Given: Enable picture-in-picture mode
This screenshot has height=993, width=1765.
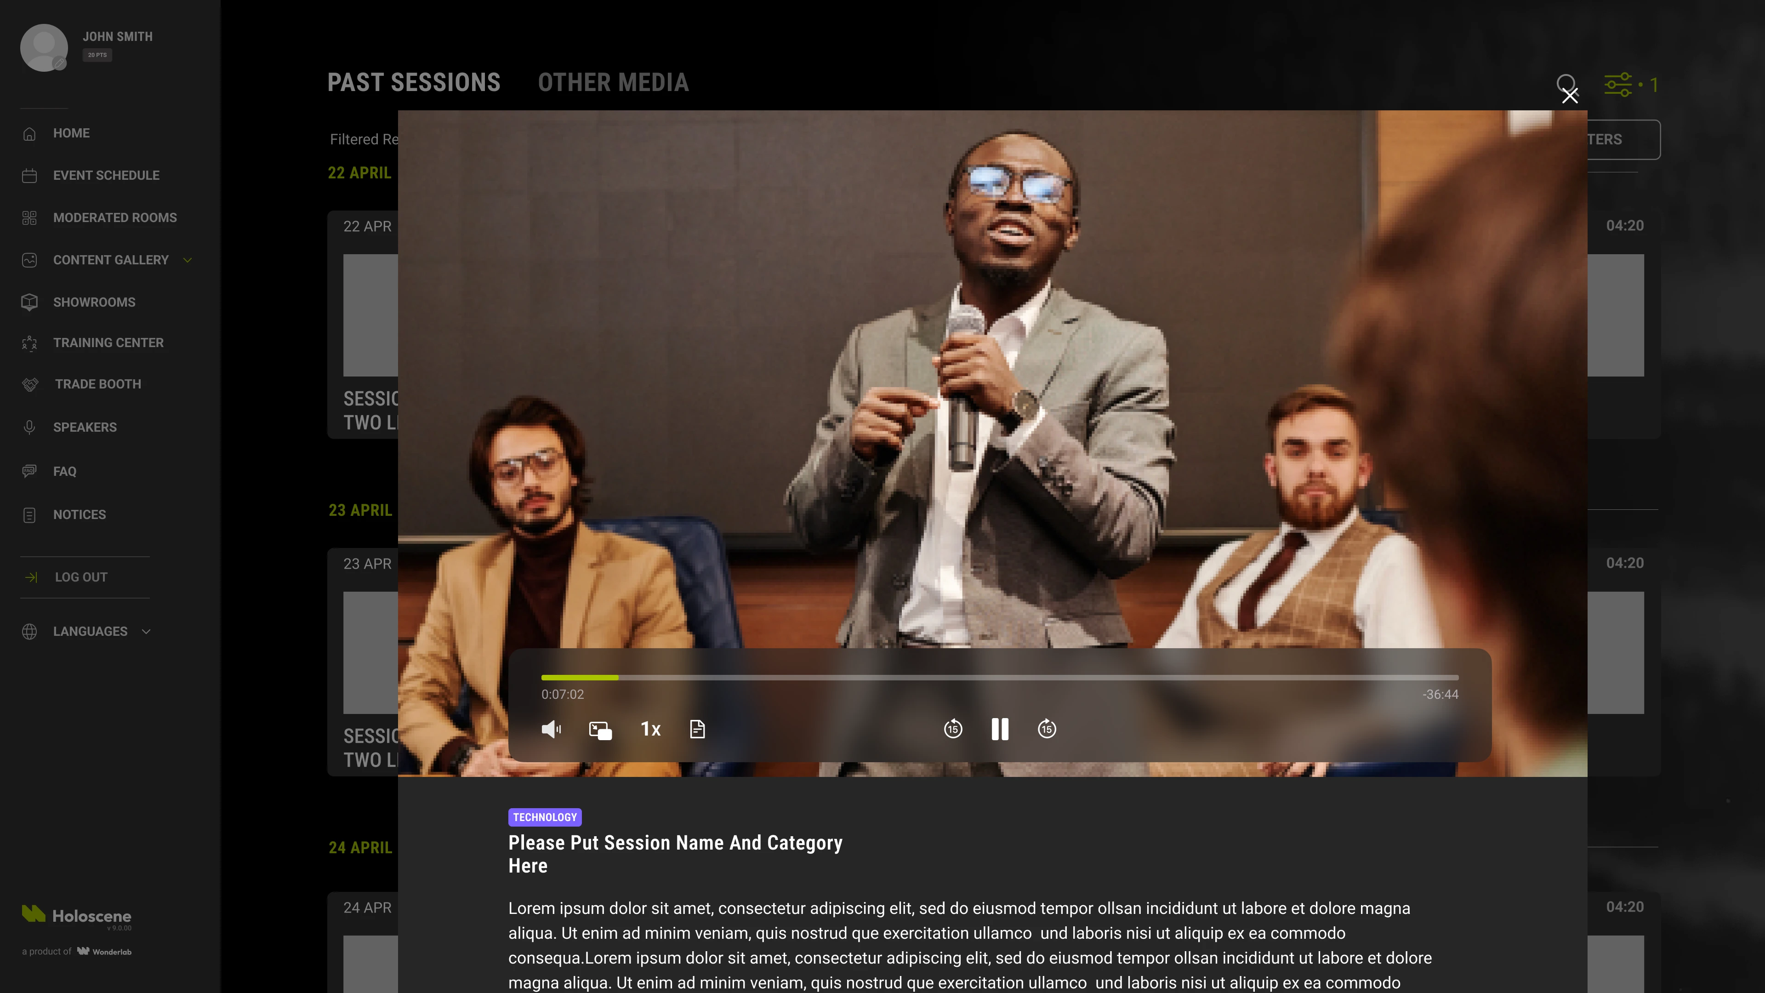Looking at the screenshot, I should (x=600, y=730).
